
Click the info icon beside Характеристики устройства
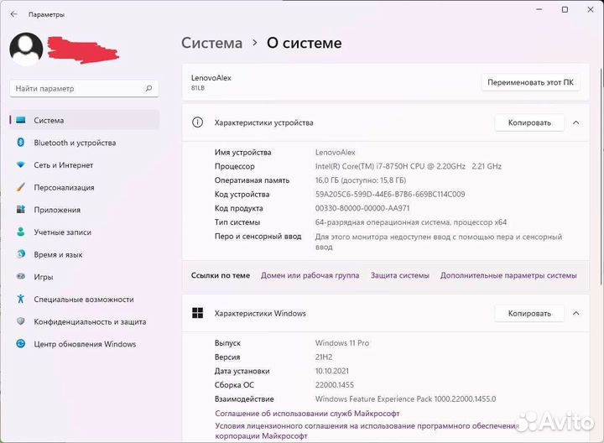[198, 122]
